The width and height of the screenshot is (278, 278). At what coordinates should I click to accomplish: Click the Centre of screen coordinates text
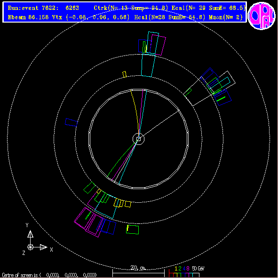49,275
